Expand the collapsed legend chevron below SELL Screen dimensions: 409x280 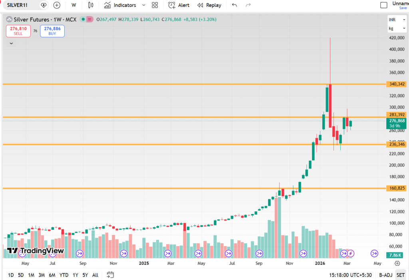point(11,43)
